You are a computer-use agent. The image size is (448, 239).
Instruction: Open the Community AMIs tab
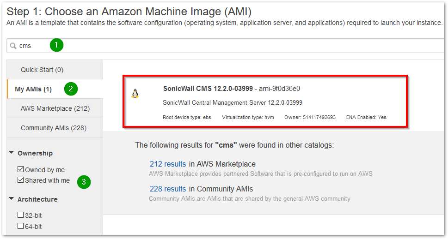click(54, 128)
